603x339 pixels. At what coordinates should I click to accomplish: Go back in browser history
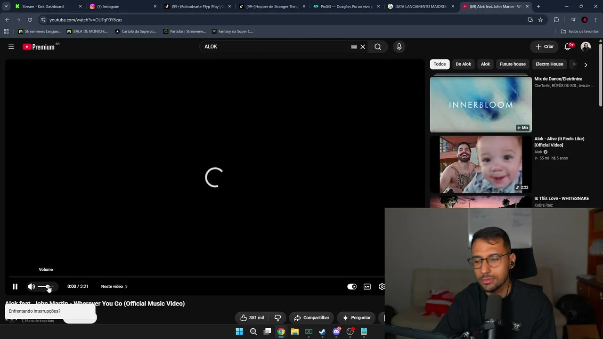(x=7, y=20)
